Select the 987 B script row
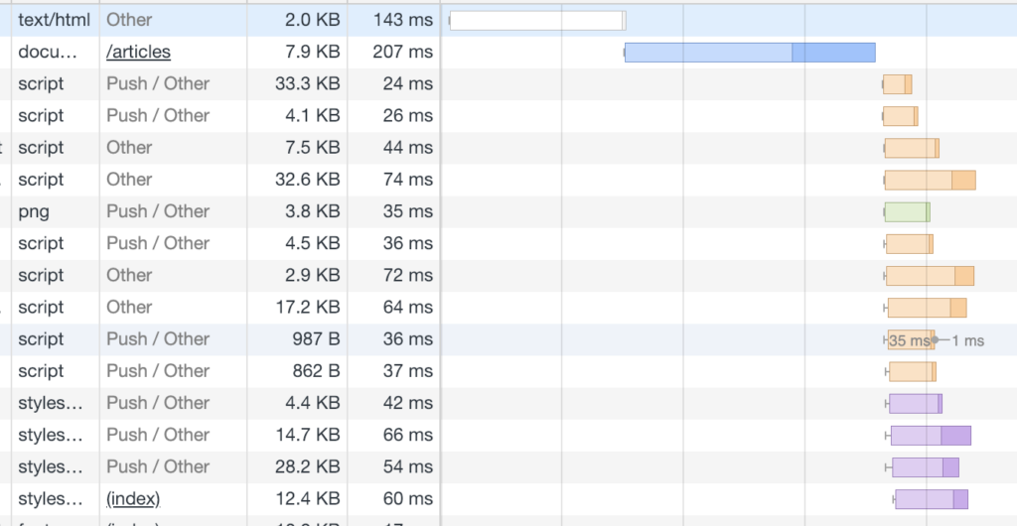The height and width of the screenshot is (526, 1017). 508,339
